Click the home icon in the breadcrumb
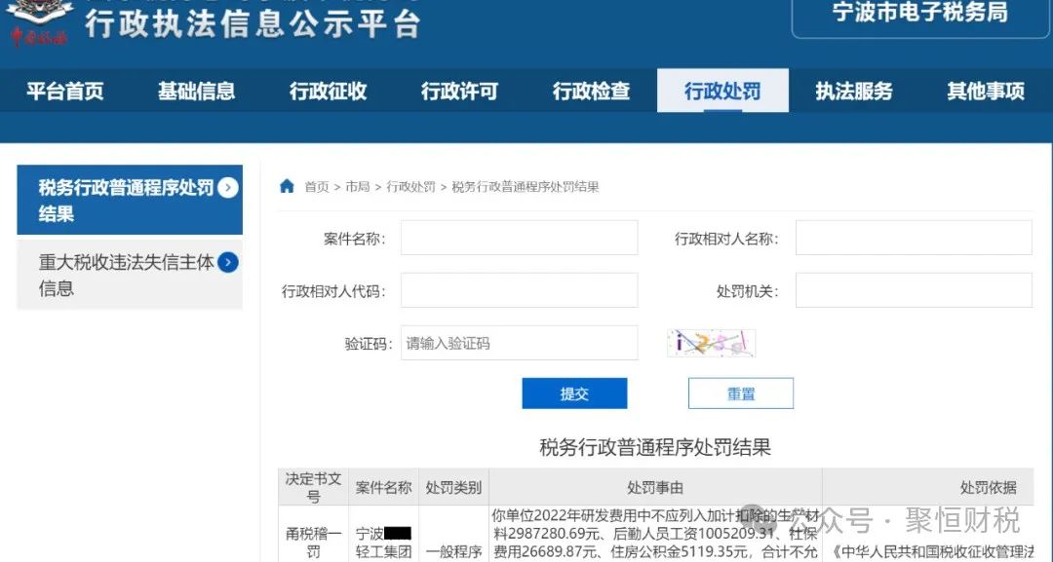The height and width of the screenshot is (562, 1053). (x=287, y=186)
